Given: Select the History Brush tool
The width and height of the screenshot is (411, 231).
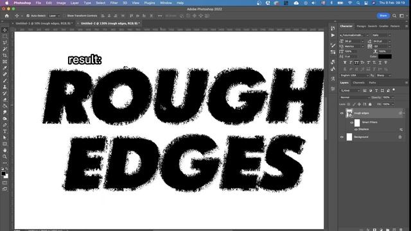Looking at the screenshot, I should click(x=4, y=93).
